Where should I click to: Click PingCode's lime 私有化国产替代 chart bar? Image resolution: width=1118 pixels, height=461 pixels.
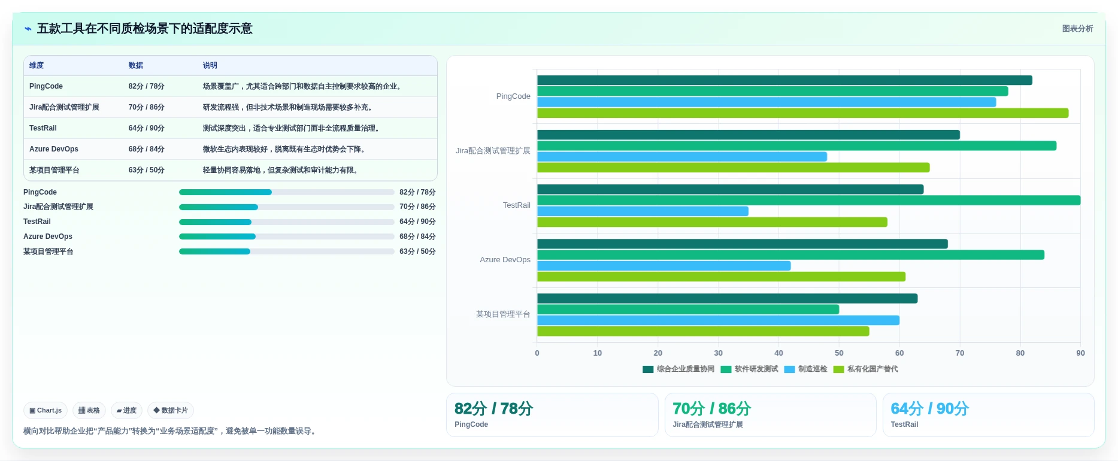(802, 113)
